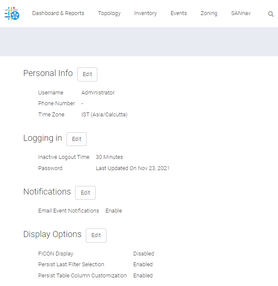Viewport: 278px width, 286px height.
Task: Switch to the Inventory menu
Action: click(145, 13)
